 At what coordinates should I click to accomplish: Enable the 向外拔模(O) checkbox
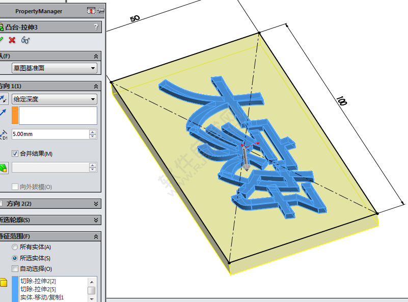pos(15,187)
